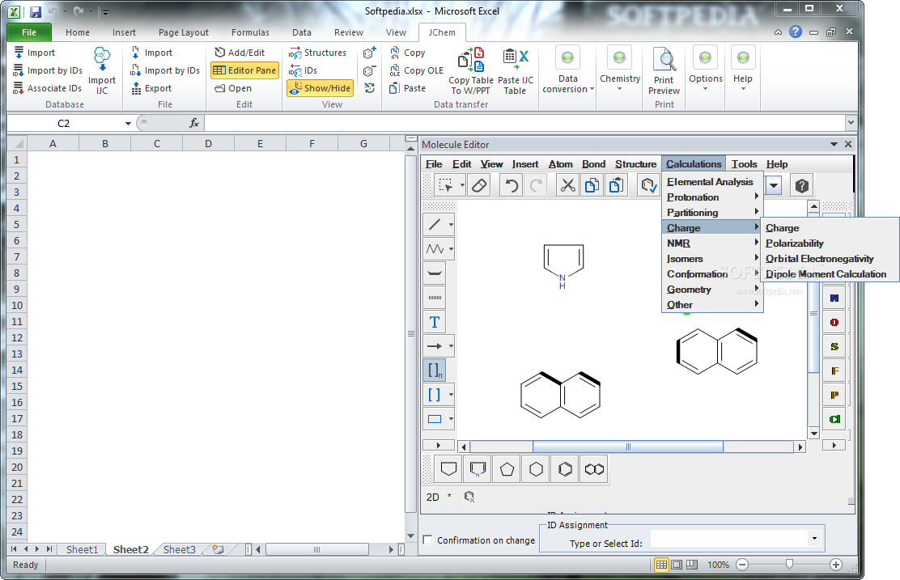The height and width of the screenshot is (580, 900).
Task: Select the sulfur S atom button
Action: 834,346
